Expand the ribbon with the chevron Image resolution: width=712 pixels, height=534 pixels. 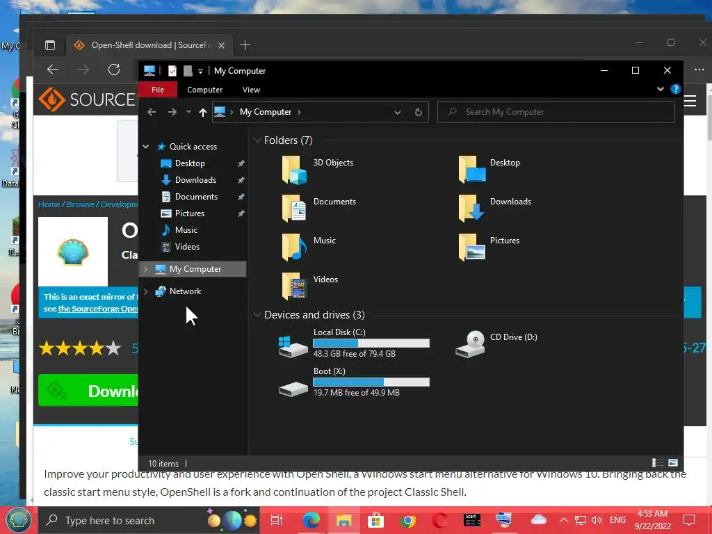point(661,89)
